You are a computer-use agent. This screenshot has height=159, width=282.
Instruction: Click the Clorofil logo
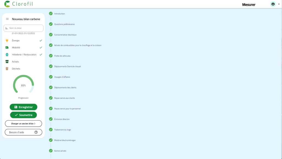point(19,4)
